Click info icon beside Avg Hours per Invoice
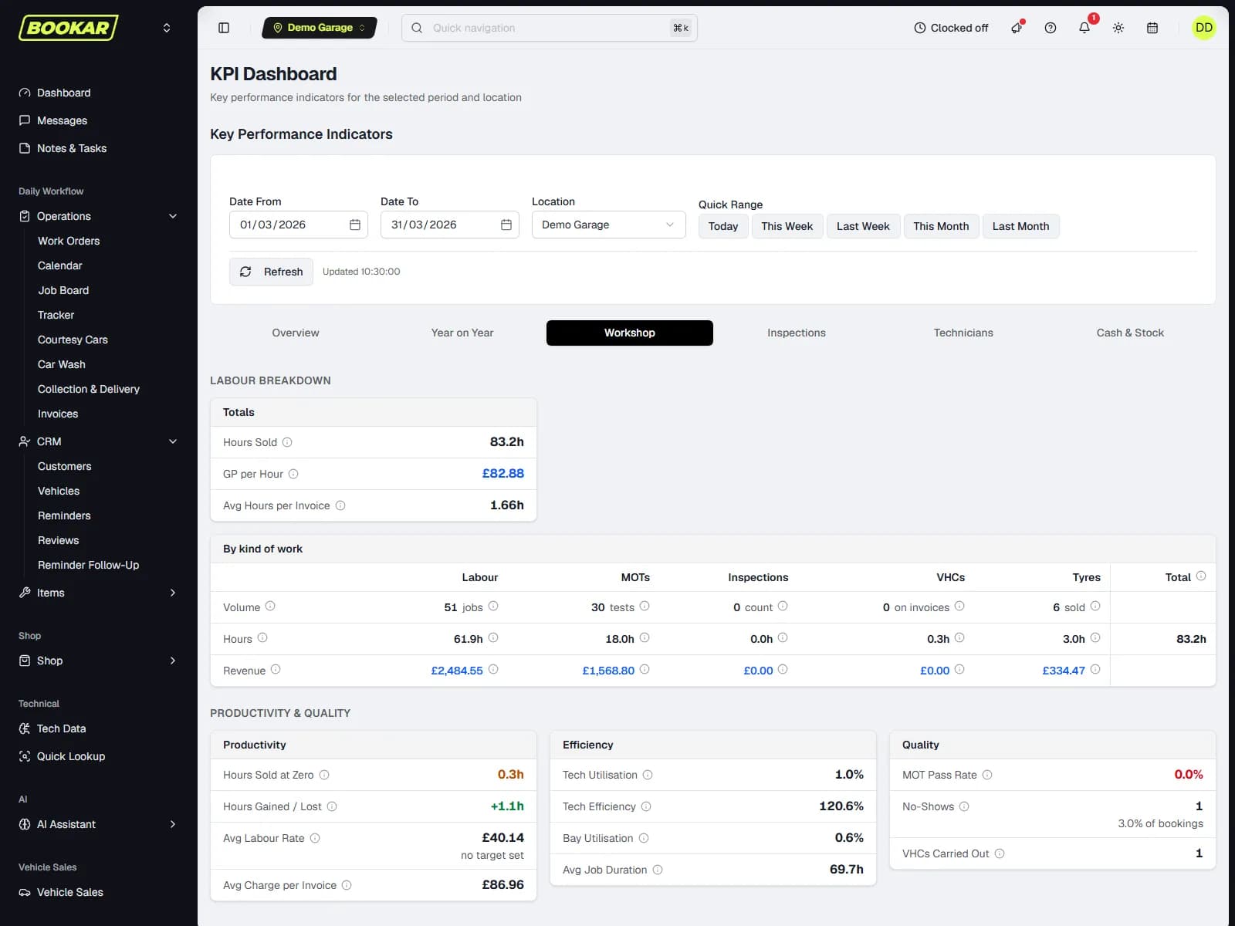The height and width of the screenshot is (926, 1235). point(340,505)
